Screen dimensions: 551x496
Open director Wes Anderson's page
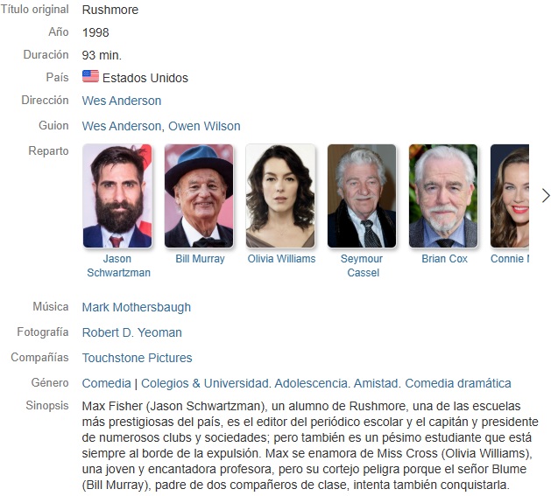coord(122,101)
